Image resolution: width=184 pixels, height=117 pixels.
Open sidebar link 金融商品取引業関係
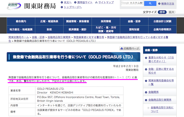[160, 100]
